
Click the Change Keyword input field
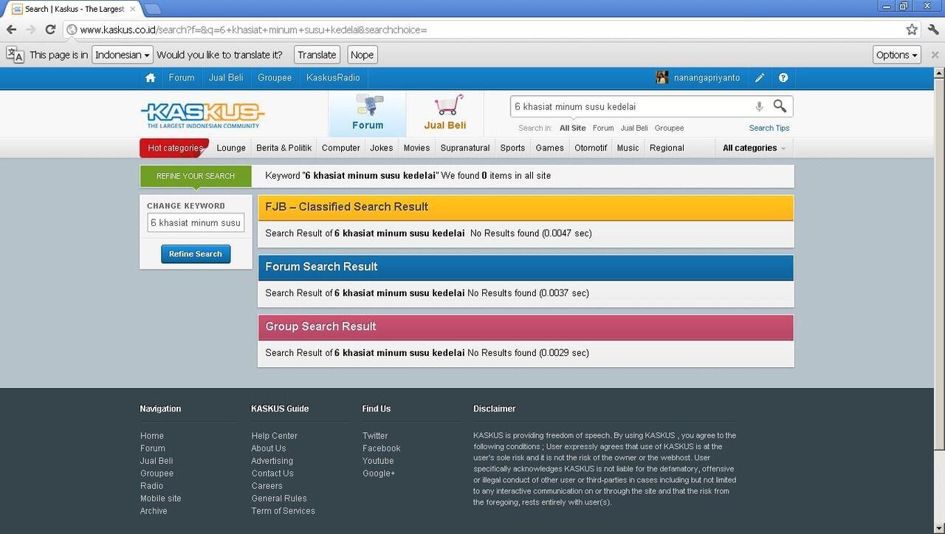196,222
